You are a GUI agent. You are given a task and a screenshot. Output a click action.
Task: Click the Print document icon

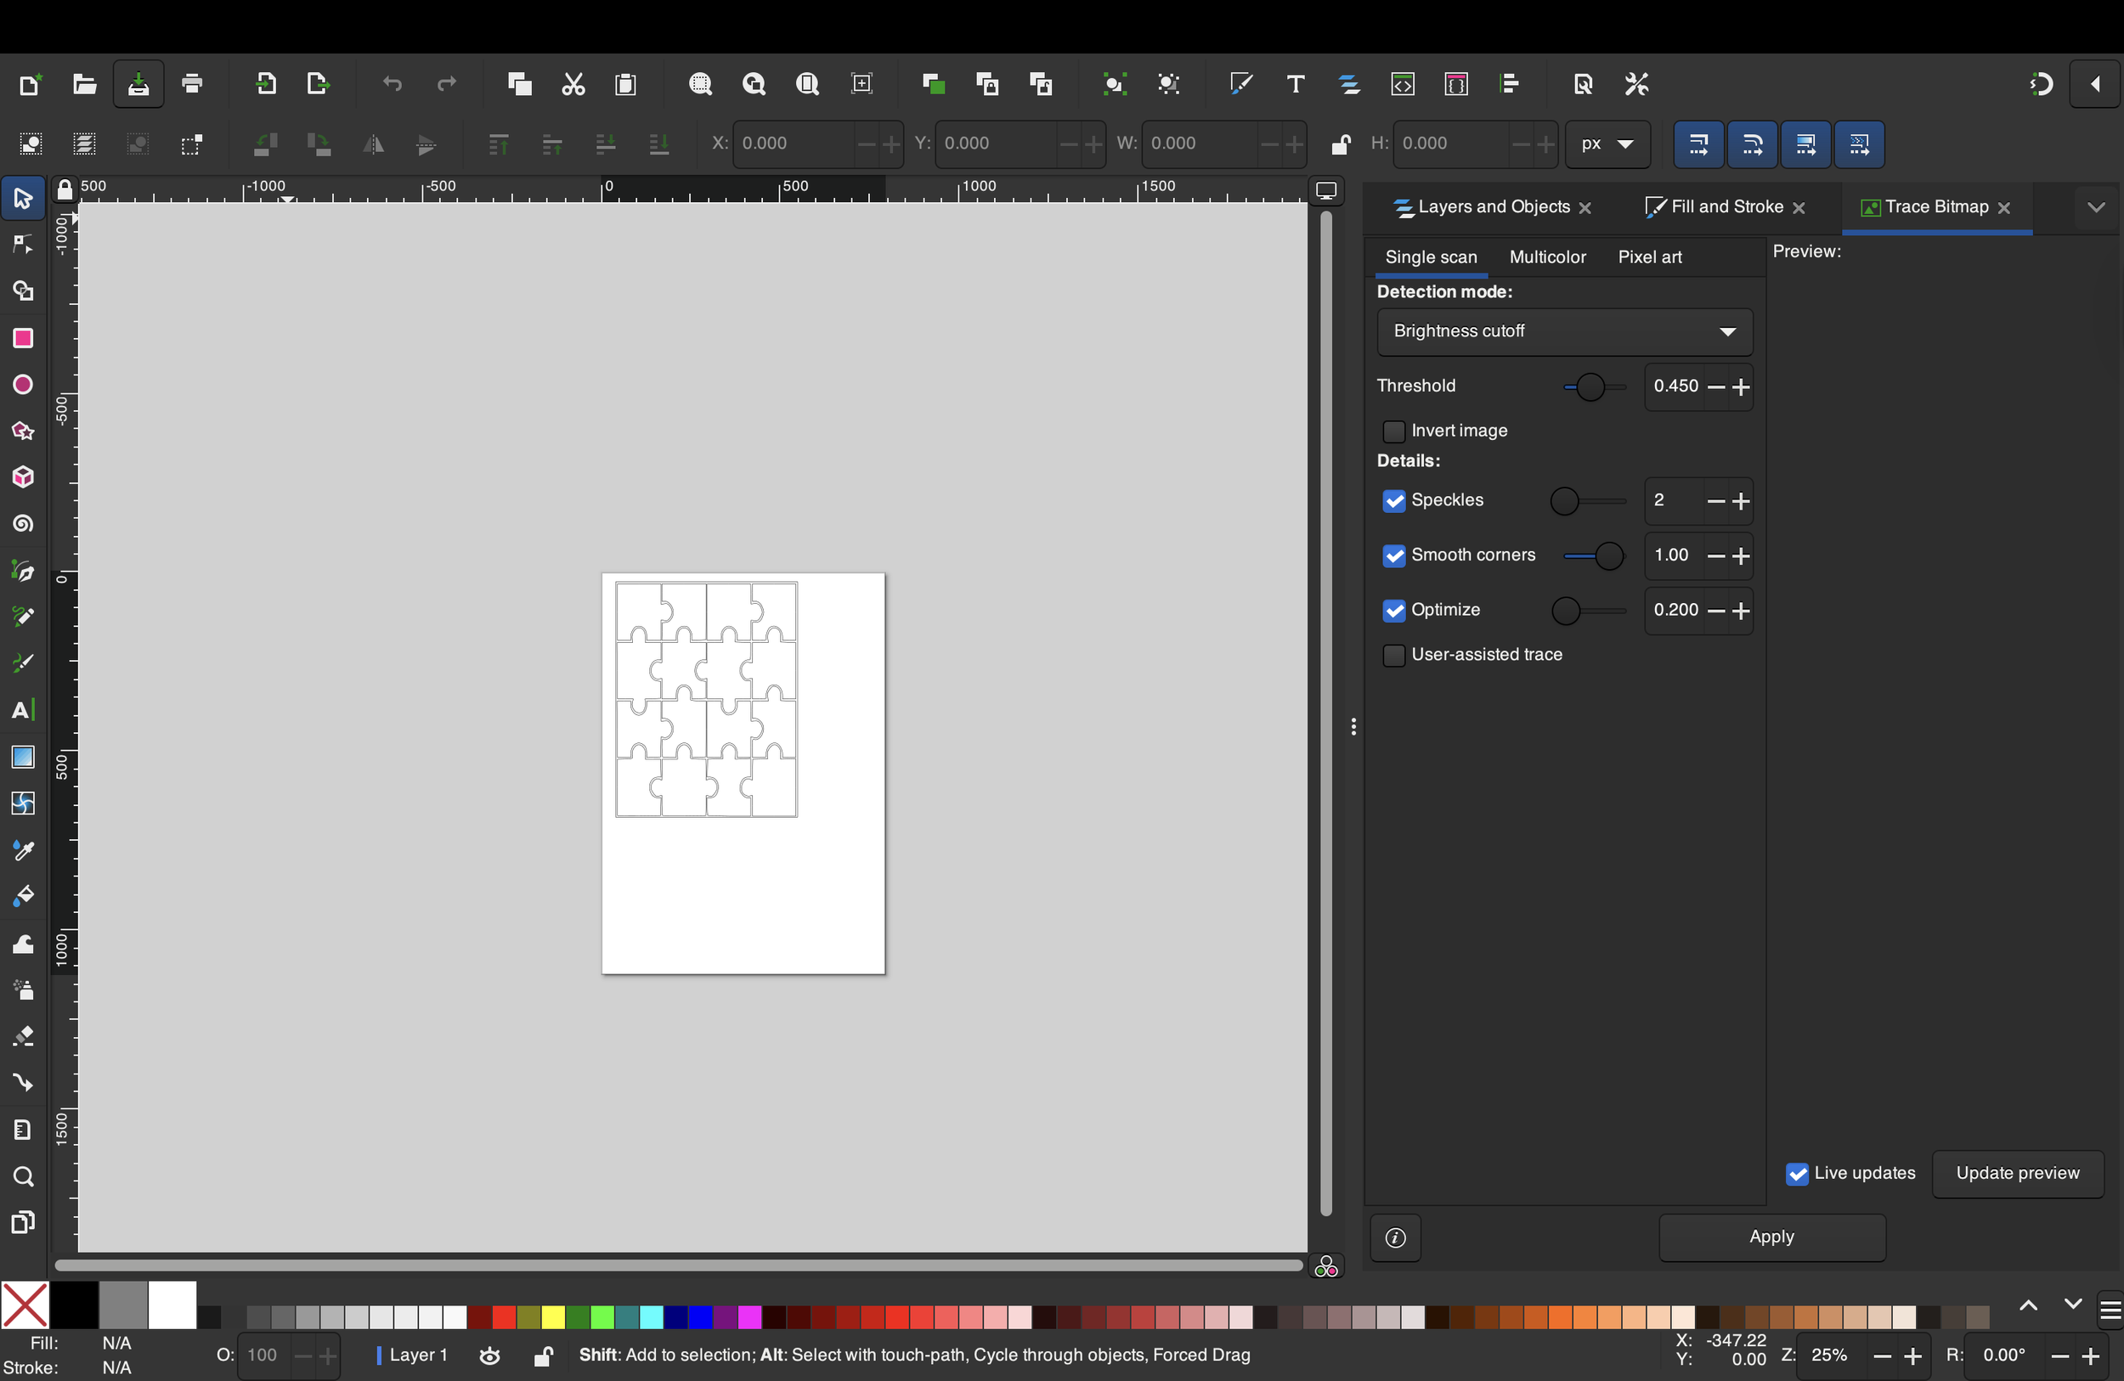(x=192, y=85)
